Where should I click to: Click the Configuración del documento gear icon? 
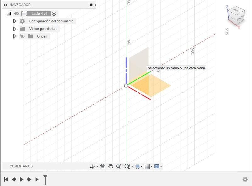pos(22,21)
